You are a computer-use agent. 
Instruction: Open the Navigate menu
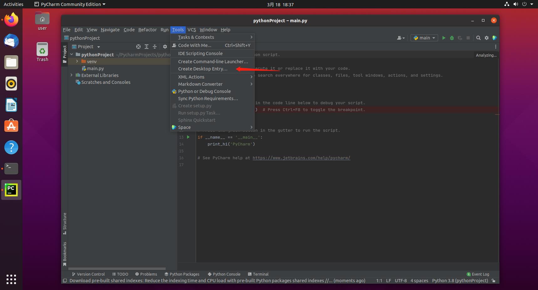point(110,30)
